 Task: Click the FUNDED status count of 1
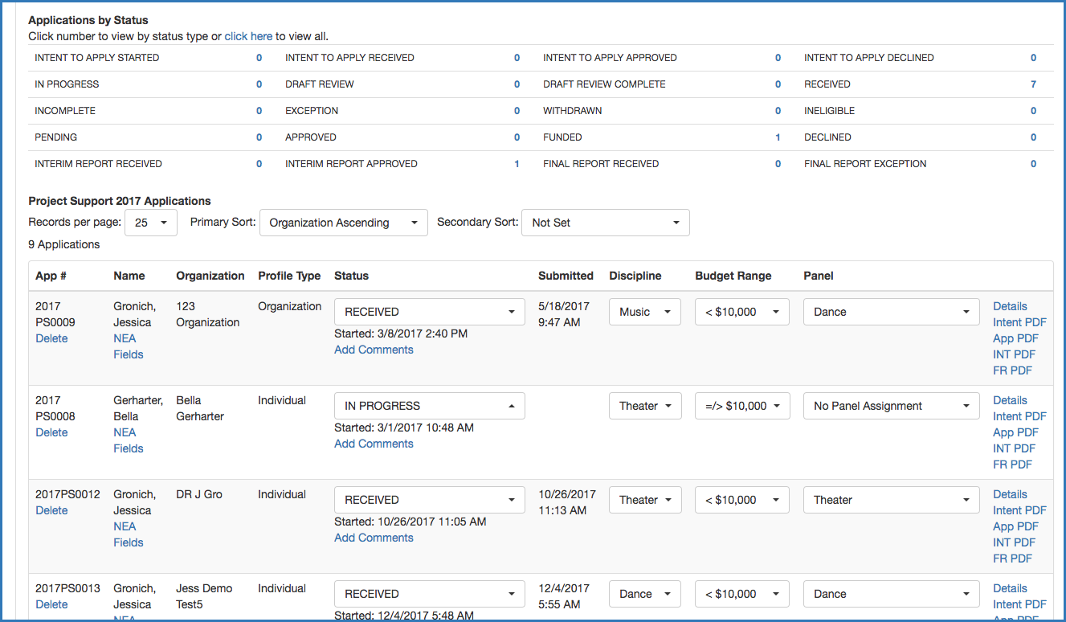tap(778, 137)
